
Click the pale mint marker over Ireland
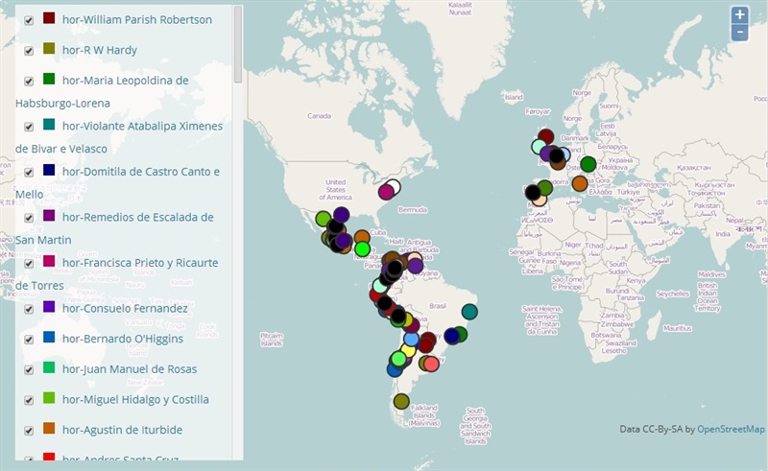tap(539, 147)
